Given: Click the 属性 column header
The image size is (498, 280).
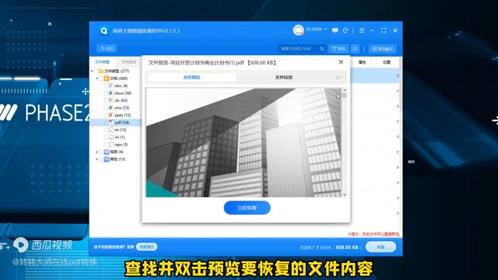Looking at the screenshot, I should [x=362, y=62].
